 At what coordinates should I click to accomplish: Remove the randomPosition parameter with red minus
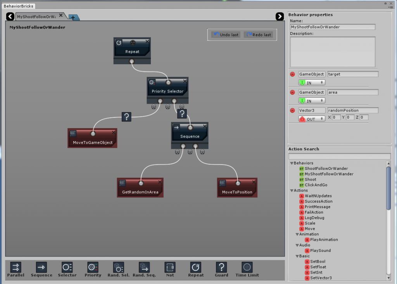click(292, 111)
